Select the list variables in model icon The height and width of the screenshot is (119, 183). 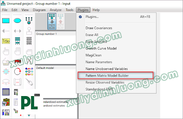tap(17, 41)
